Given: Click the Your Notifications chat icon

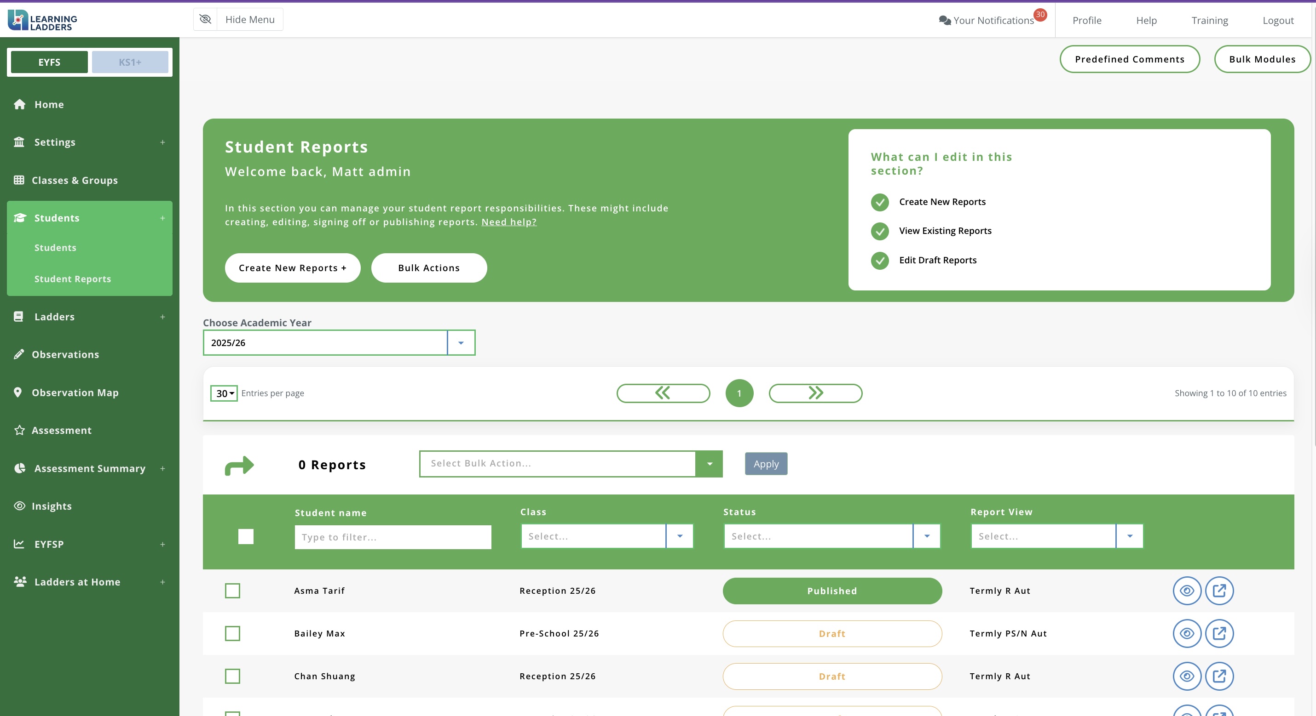Looking at the screenshot, I should tap(945, 20).
